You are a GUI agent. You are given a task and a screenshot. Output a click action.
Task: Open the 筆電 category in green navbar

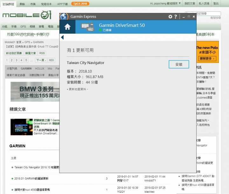click(41, 27)
